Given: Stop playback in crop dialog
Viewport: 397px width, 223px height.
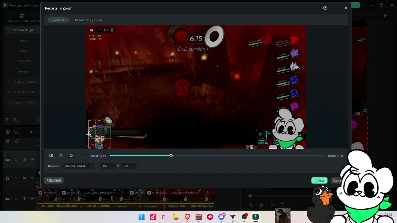Looking at the screenshot, I should (x=81, y=156).
